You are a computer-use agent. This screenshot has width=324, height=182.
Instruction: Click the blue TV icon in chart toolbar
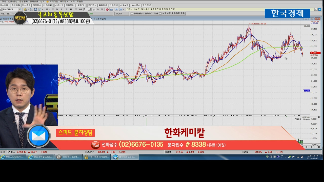pos(111,9)
